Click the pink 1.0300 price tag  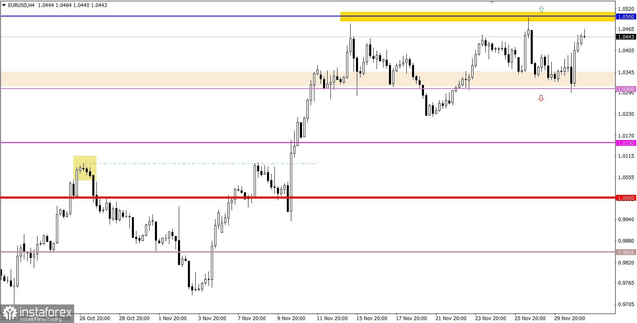[626, 89]
